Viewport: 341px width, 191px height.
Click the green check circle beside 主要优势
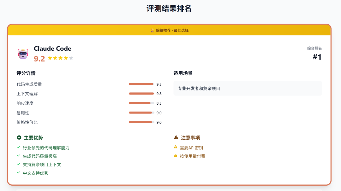19,137
